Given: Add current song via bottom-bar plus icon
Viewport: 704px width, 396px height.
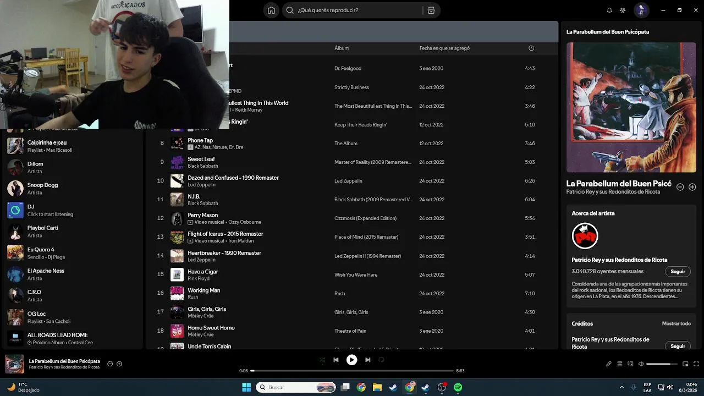Looking at the screenshot, I should coord(119,364).
